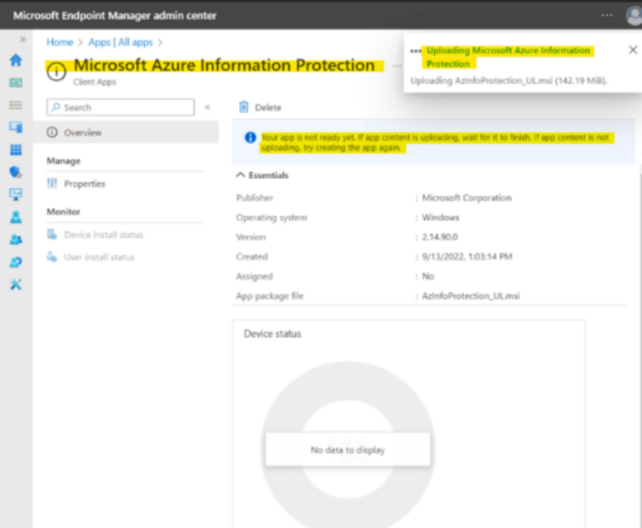Viewport: 642px width, 528px height.
Task: Open Overview menu item
Action: pos(83,132)
